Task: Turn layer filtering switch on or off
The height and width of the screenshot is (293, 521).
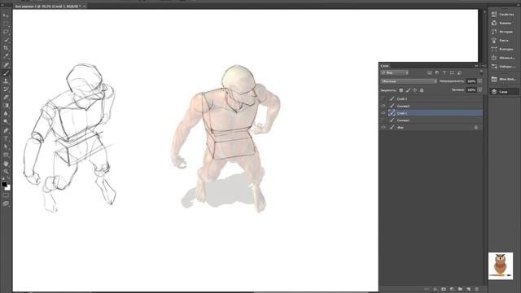Action: [481, 72]
